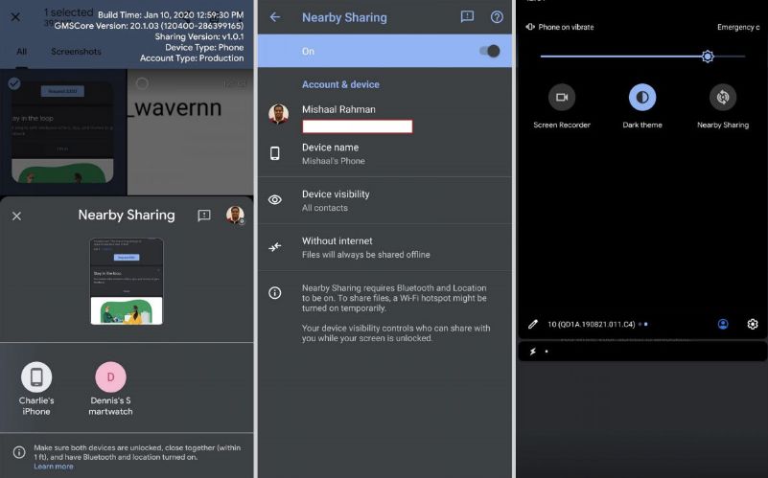This screenshot has height=478, width=768.
Task: Open the All tab in gallery
Action: coord(21,52)
